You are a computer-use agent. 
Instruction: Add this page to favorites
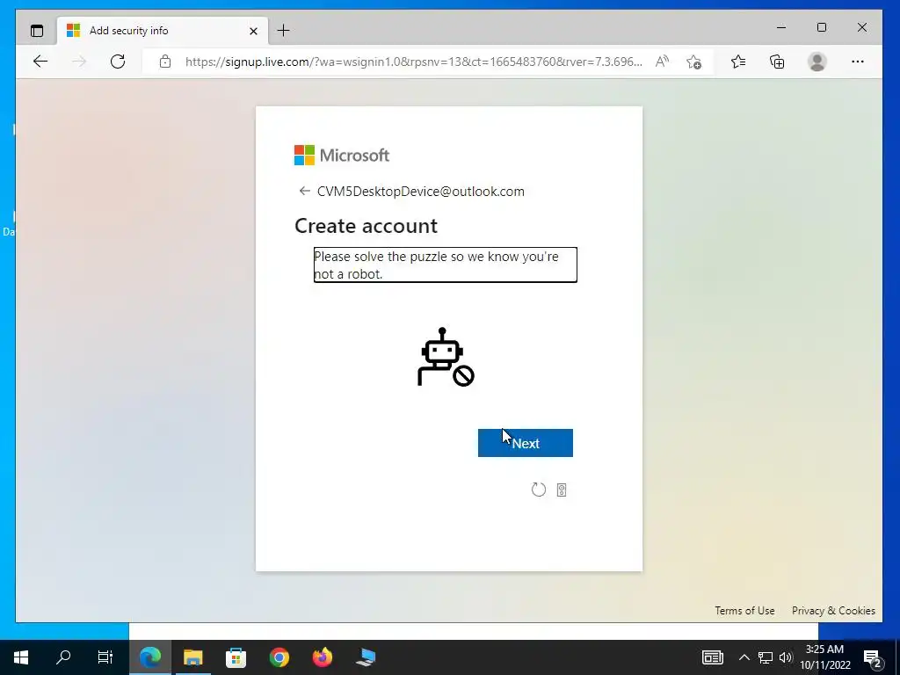(694, 62)
